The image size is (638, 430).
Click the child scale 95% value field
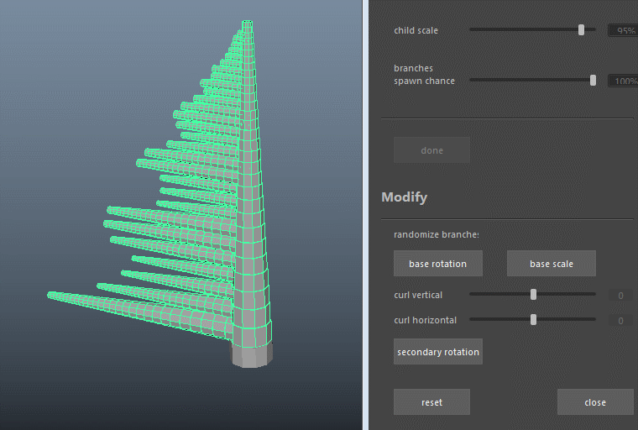(622, 30)
